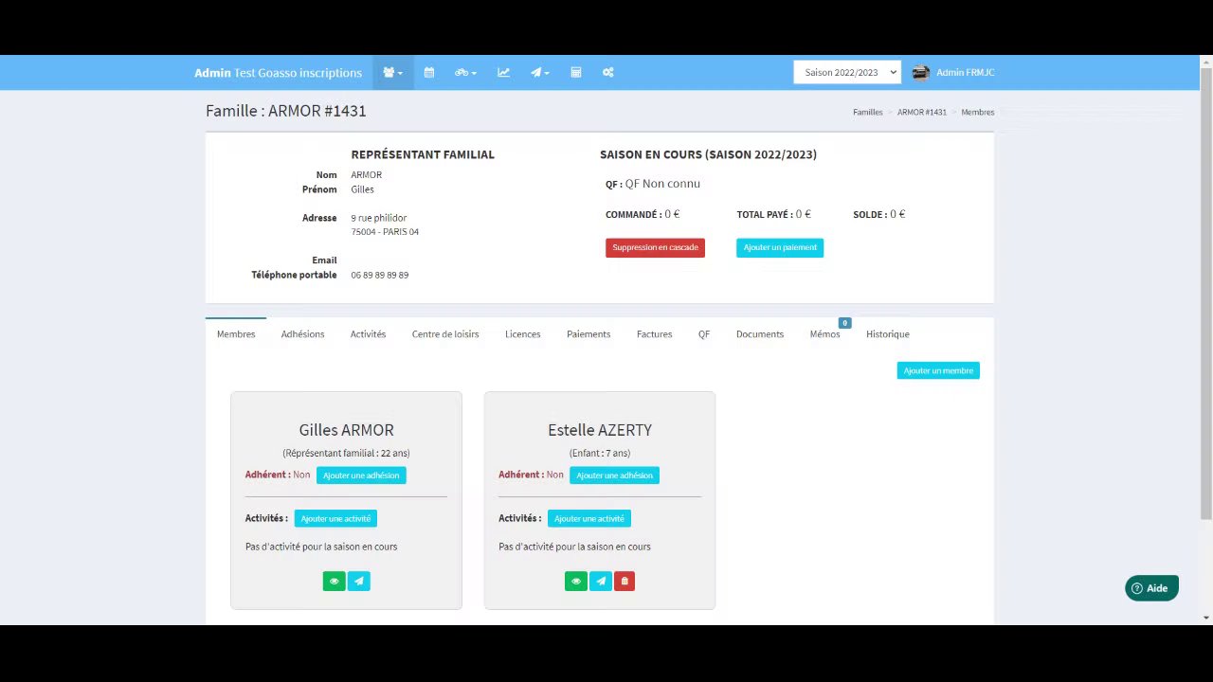View Estelle AZERTY with green eye icon

[576, 582]
